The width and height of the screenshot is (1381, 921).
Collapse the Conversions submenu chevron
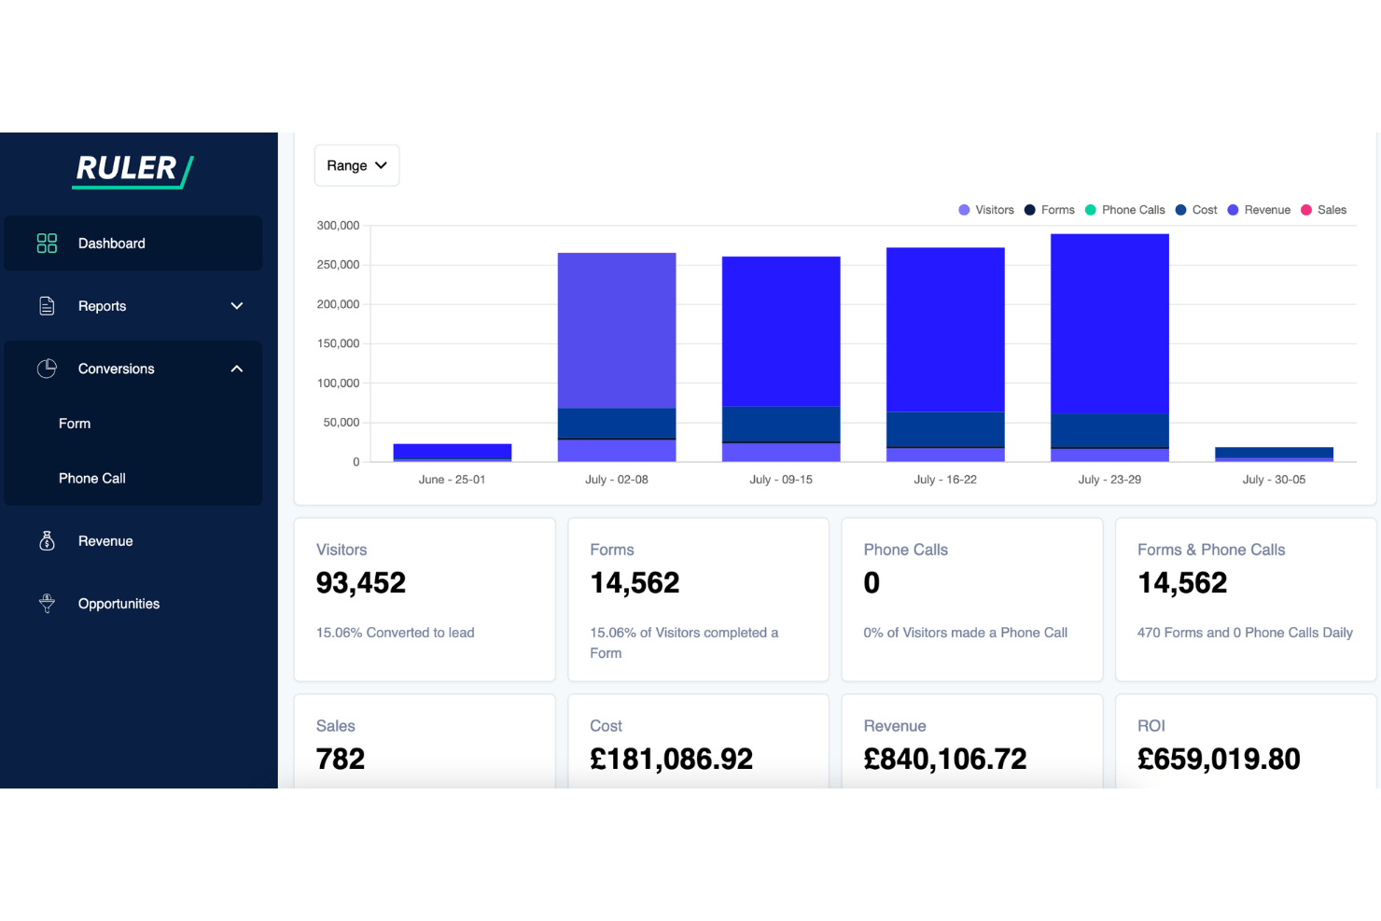(237, 369)
